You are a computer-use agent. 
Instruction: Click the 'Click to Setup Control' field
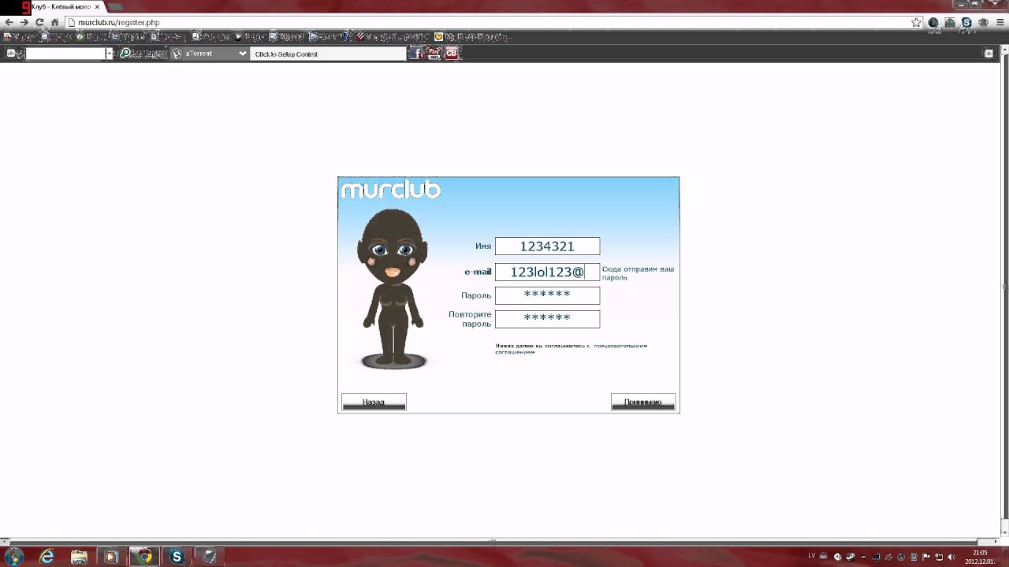coord(328,54)
